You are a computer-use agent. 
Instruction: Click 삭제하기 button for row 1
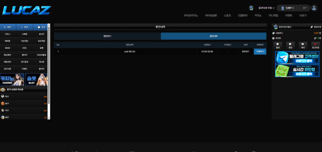click(260, 51)
